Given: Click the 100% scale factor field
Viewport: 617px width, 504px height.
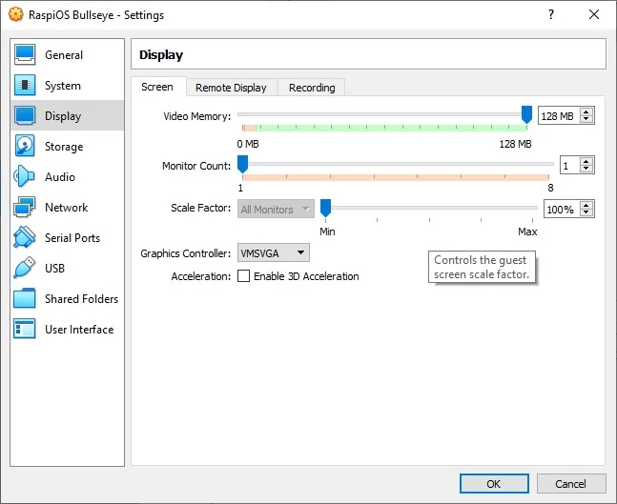Looking at the screenshot, I should [562, 210].
